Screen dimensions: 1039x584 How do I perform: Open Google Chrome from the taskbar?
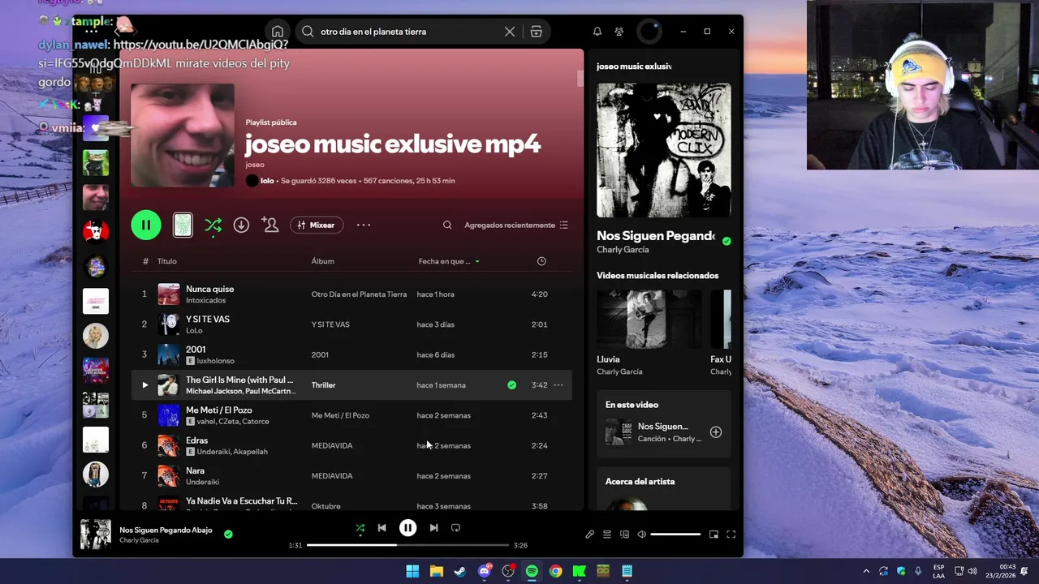coord(555,571)
